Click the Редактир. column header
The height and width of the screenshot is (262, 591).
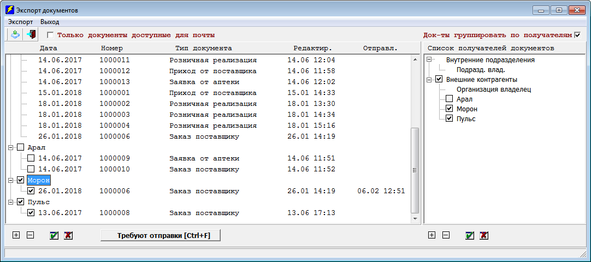[313, 48]
